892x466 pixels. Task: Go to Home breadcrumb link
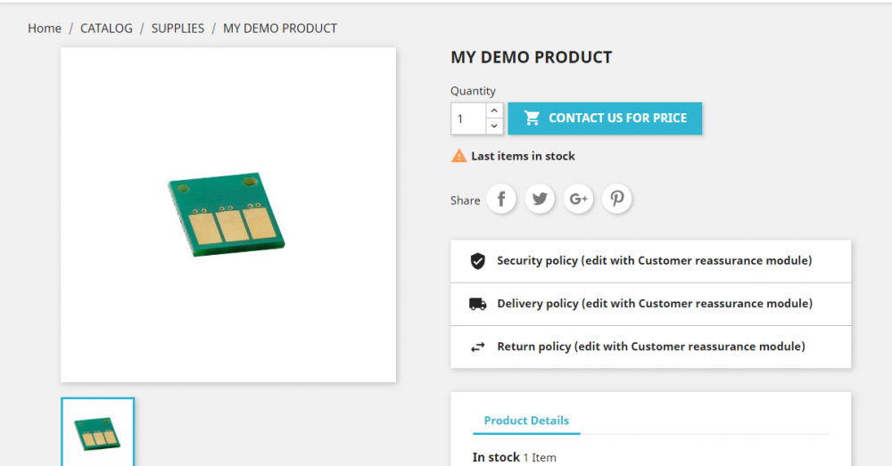point(45,29)
